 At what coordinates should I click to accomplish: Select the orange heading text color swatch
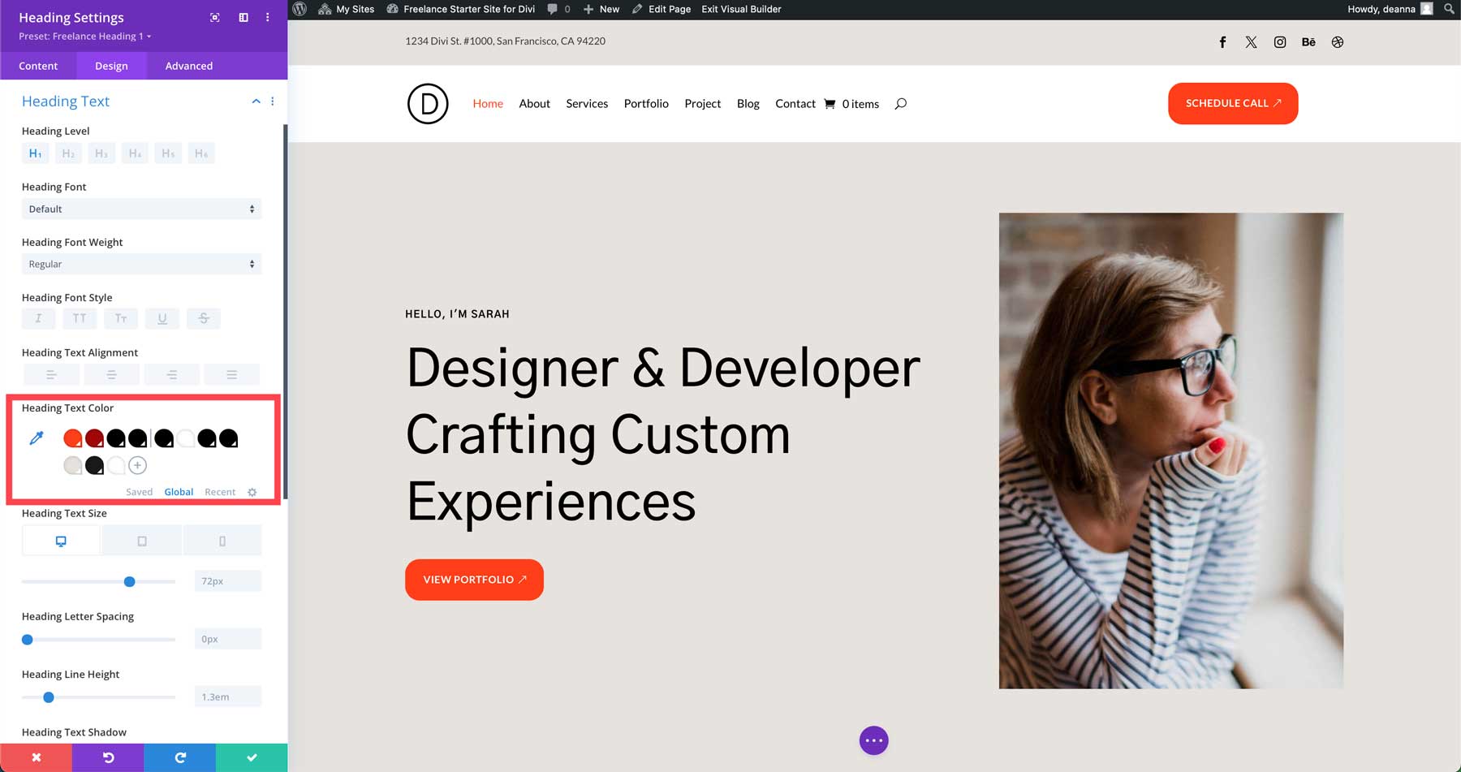72,438
